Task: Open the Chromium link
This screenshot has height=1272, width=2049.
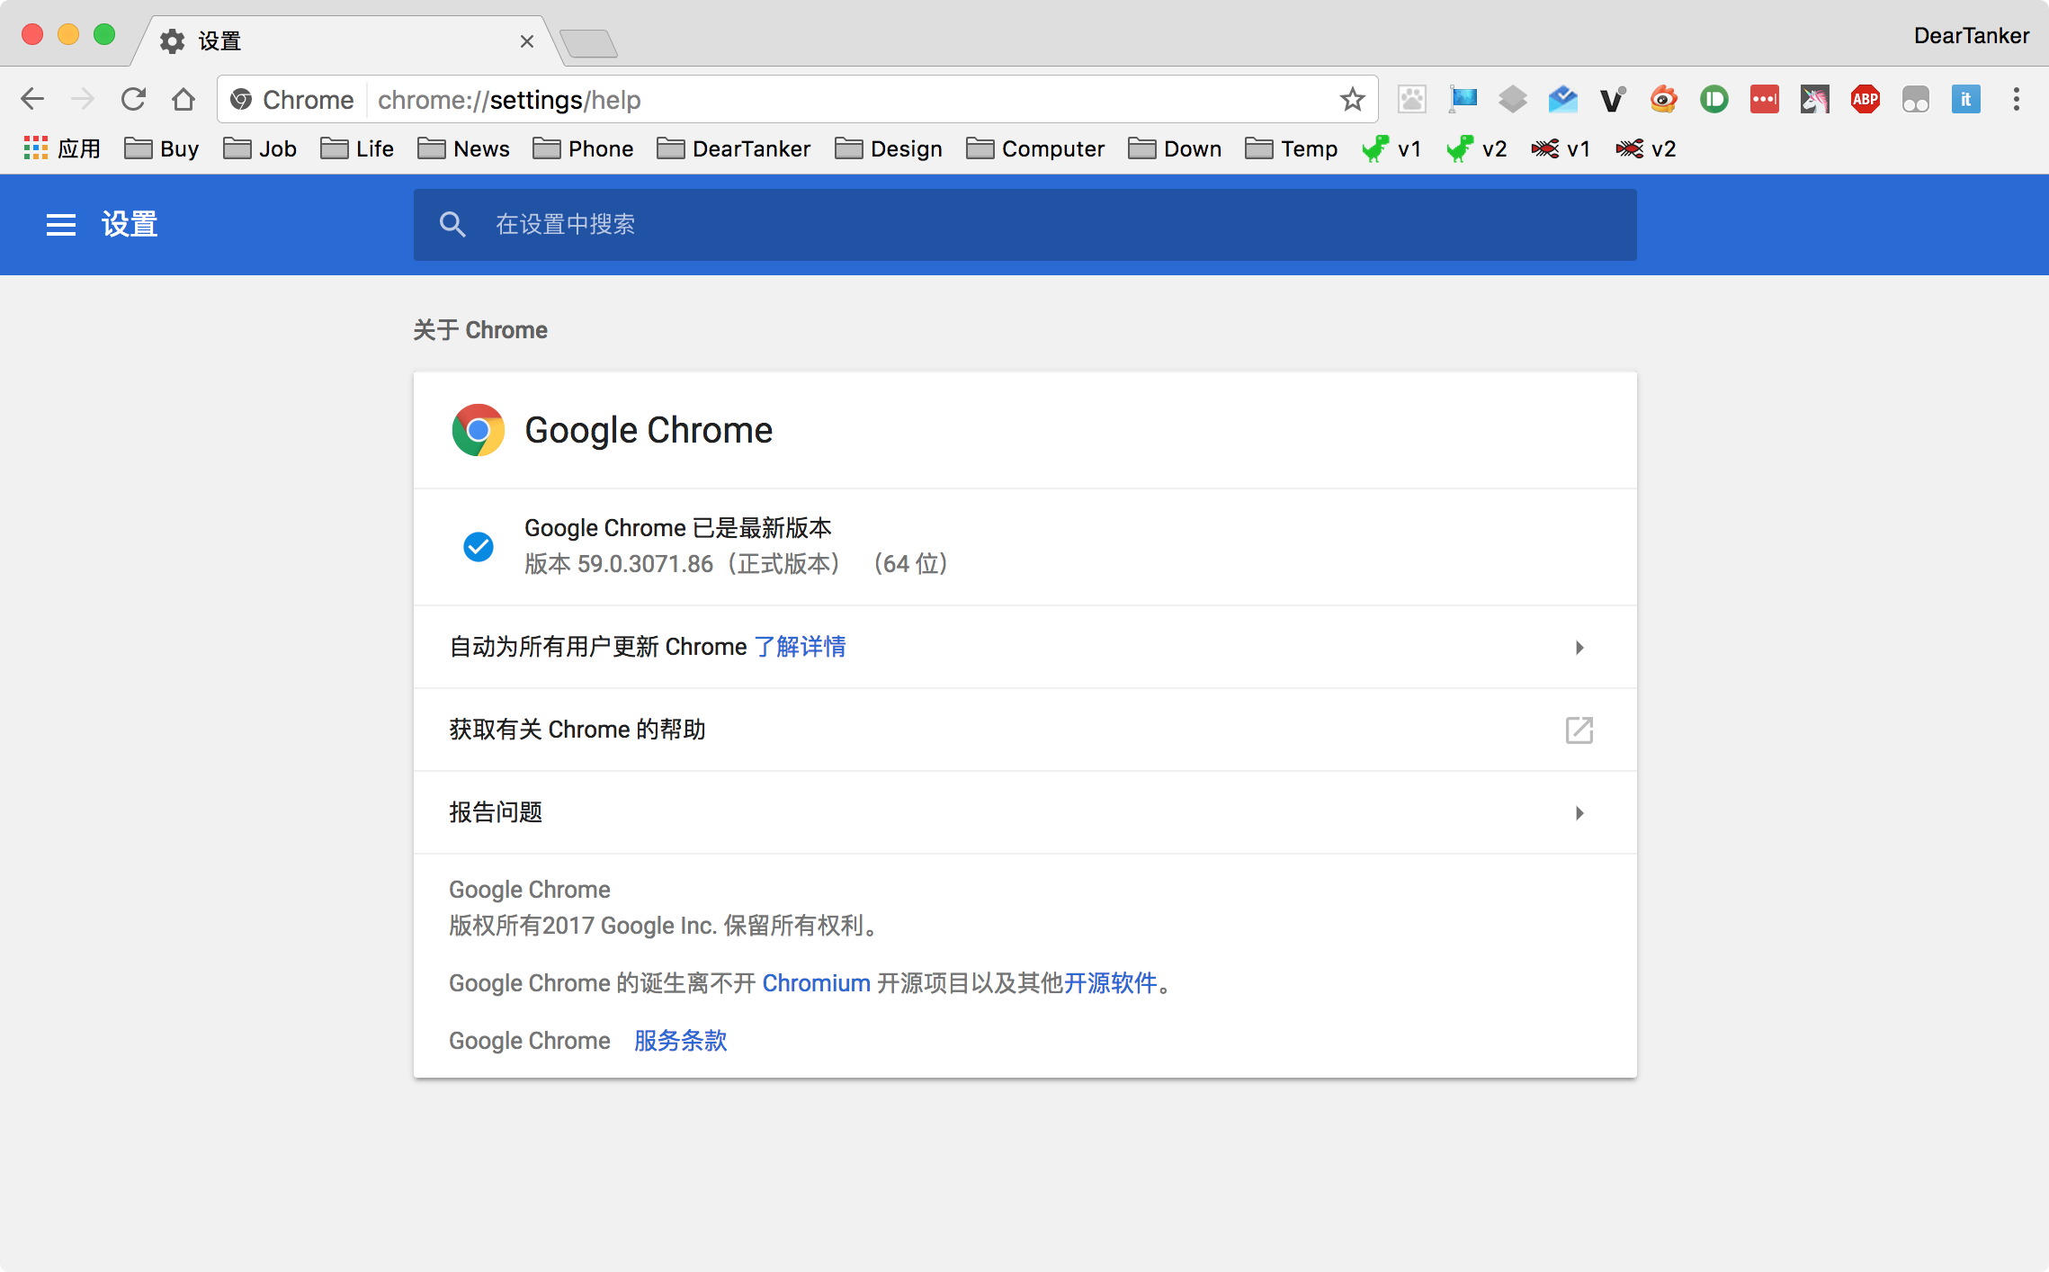Action: click(817, 983)
